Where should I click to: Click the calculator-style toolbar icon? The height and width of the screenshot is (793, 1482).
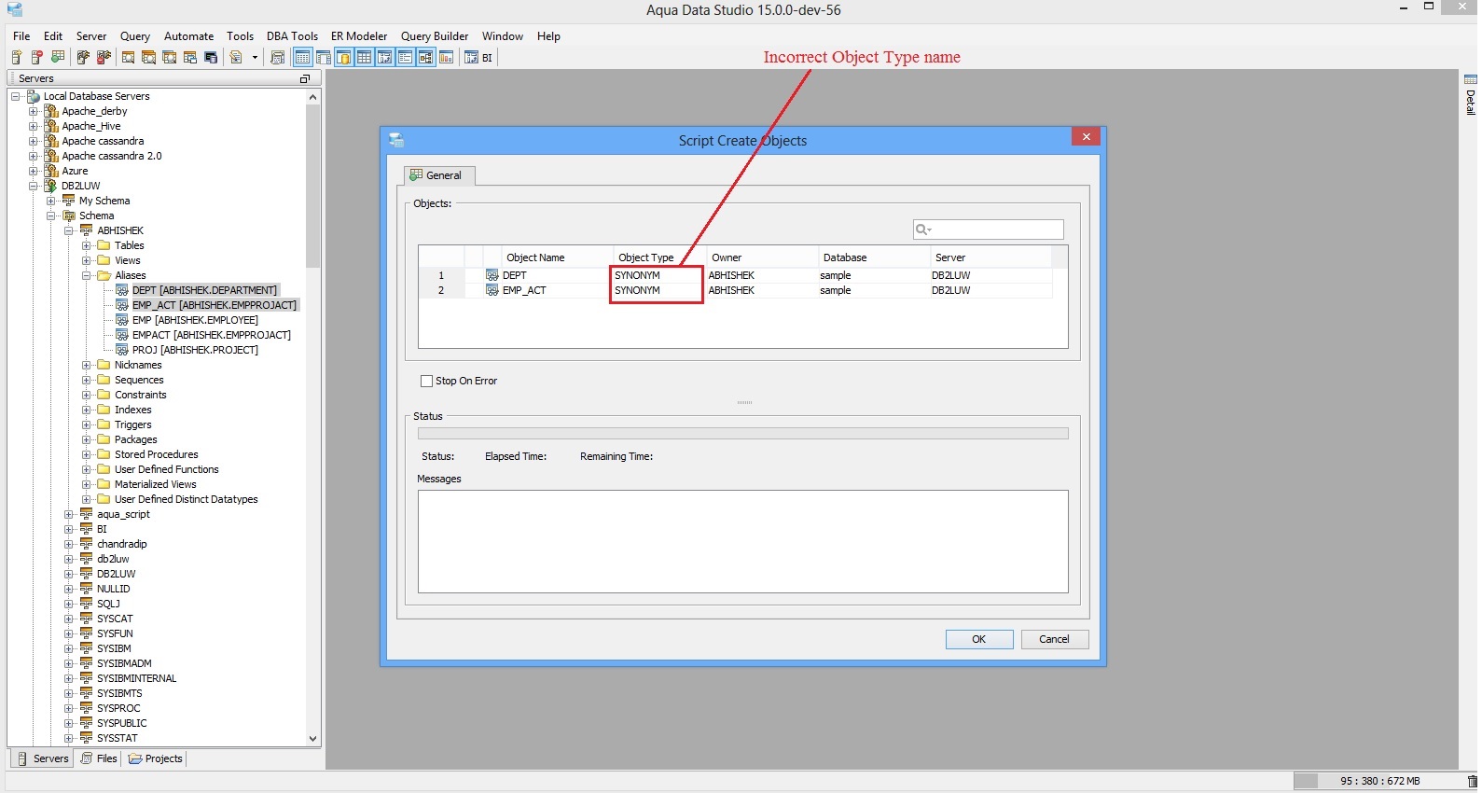(277, 58)
